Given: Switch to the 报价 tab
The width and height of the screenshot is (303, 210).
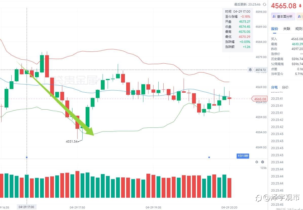Looking at the screenshot, I should pos(275,29).
